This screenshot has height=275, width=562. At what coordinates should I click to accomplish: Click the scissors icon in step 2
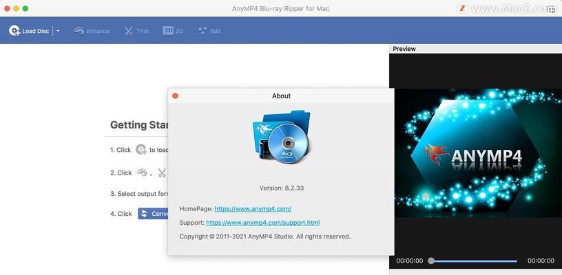click(x=162, y=173)
